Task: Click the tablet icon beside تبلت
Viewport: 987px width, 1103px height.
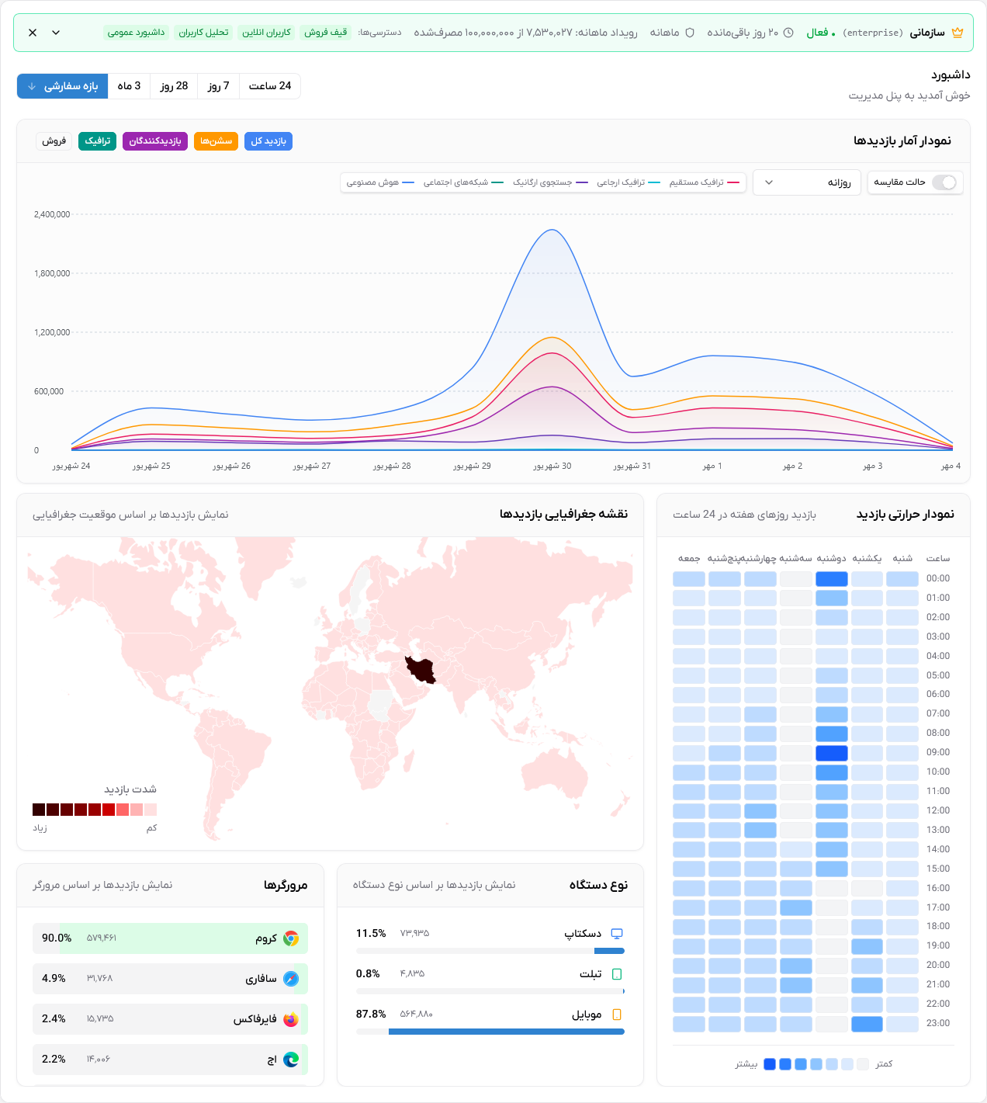Action: [x=617, y=974]
